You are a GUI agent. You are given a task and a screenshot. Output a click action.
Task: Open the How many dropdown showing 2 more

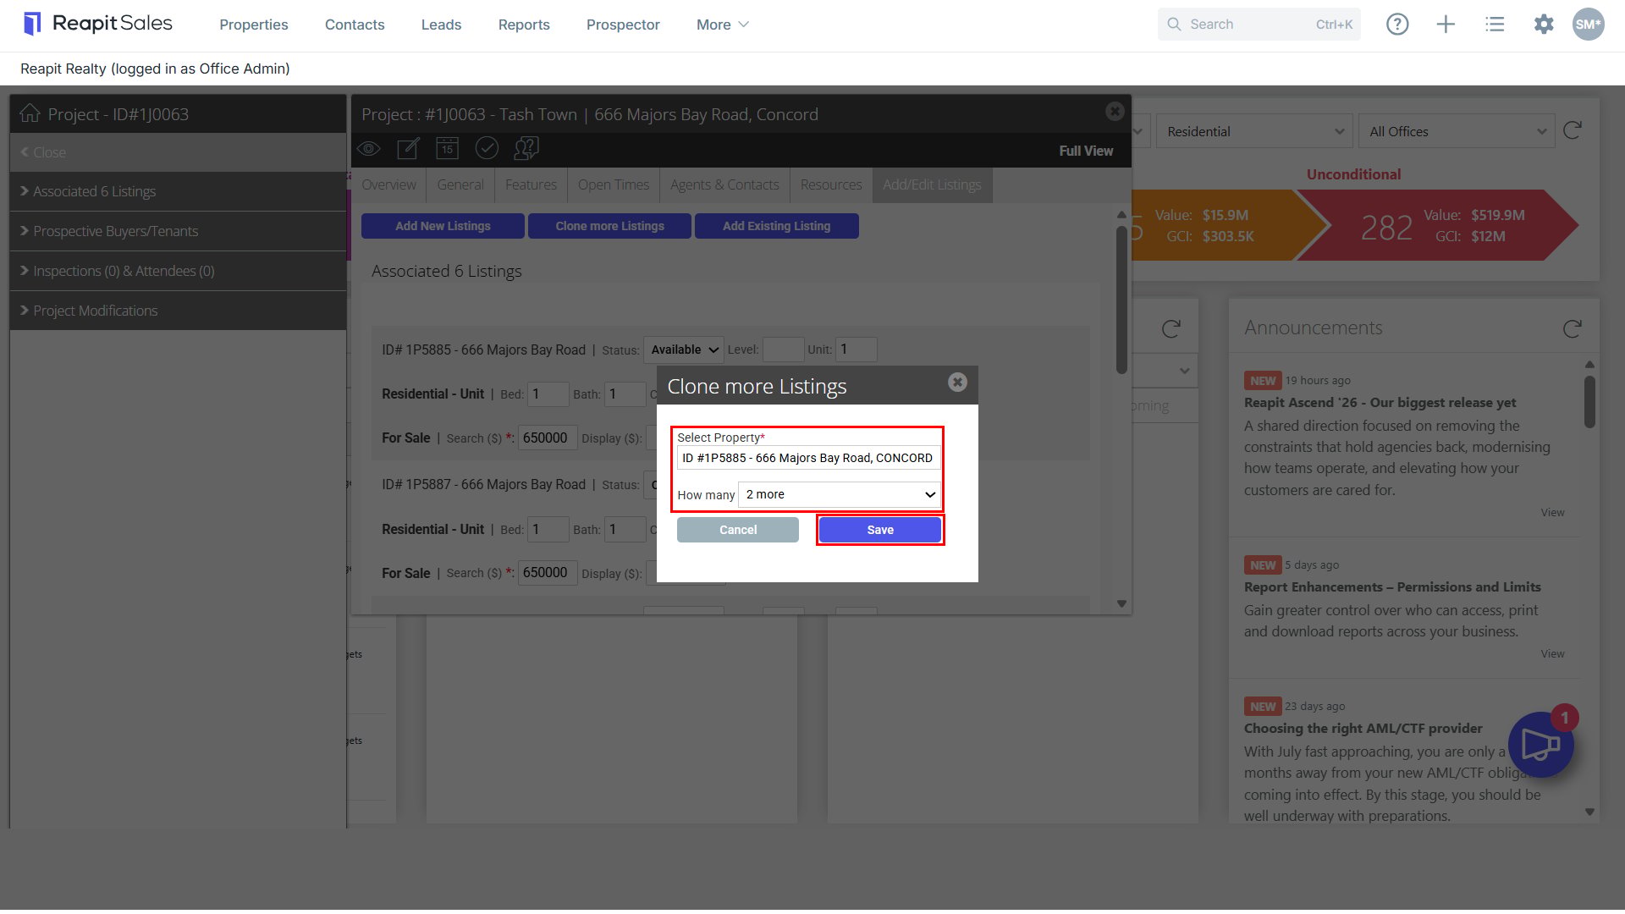point(840,495)
